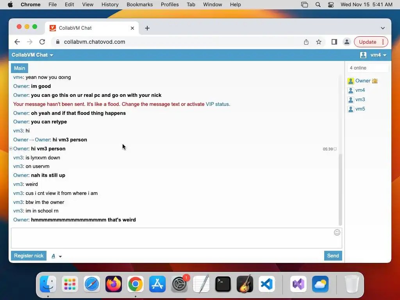
Task: Open Chrome's three-dot Update menu
Action: (383, 42)
